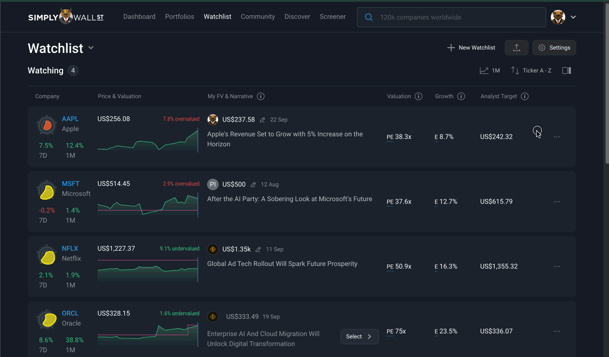Click the Apple snowflake chart icon
Screen dimensions: 609x357
(x=47, y=125)
